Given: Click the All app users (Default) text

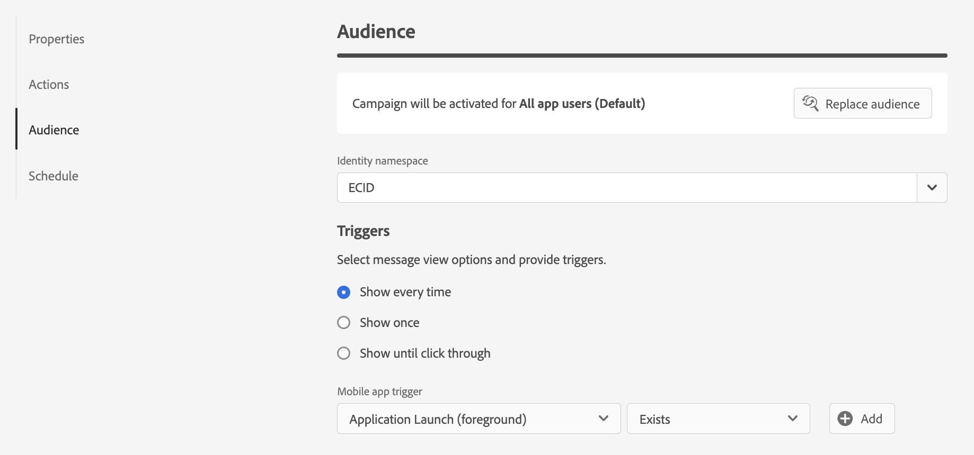Looking at the screenshot, I should [x=582, y=104].
